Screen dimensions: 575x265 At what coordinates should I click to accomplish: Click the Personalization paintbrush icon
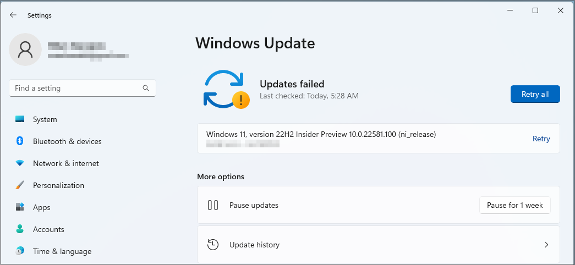(x=20, y=185)
